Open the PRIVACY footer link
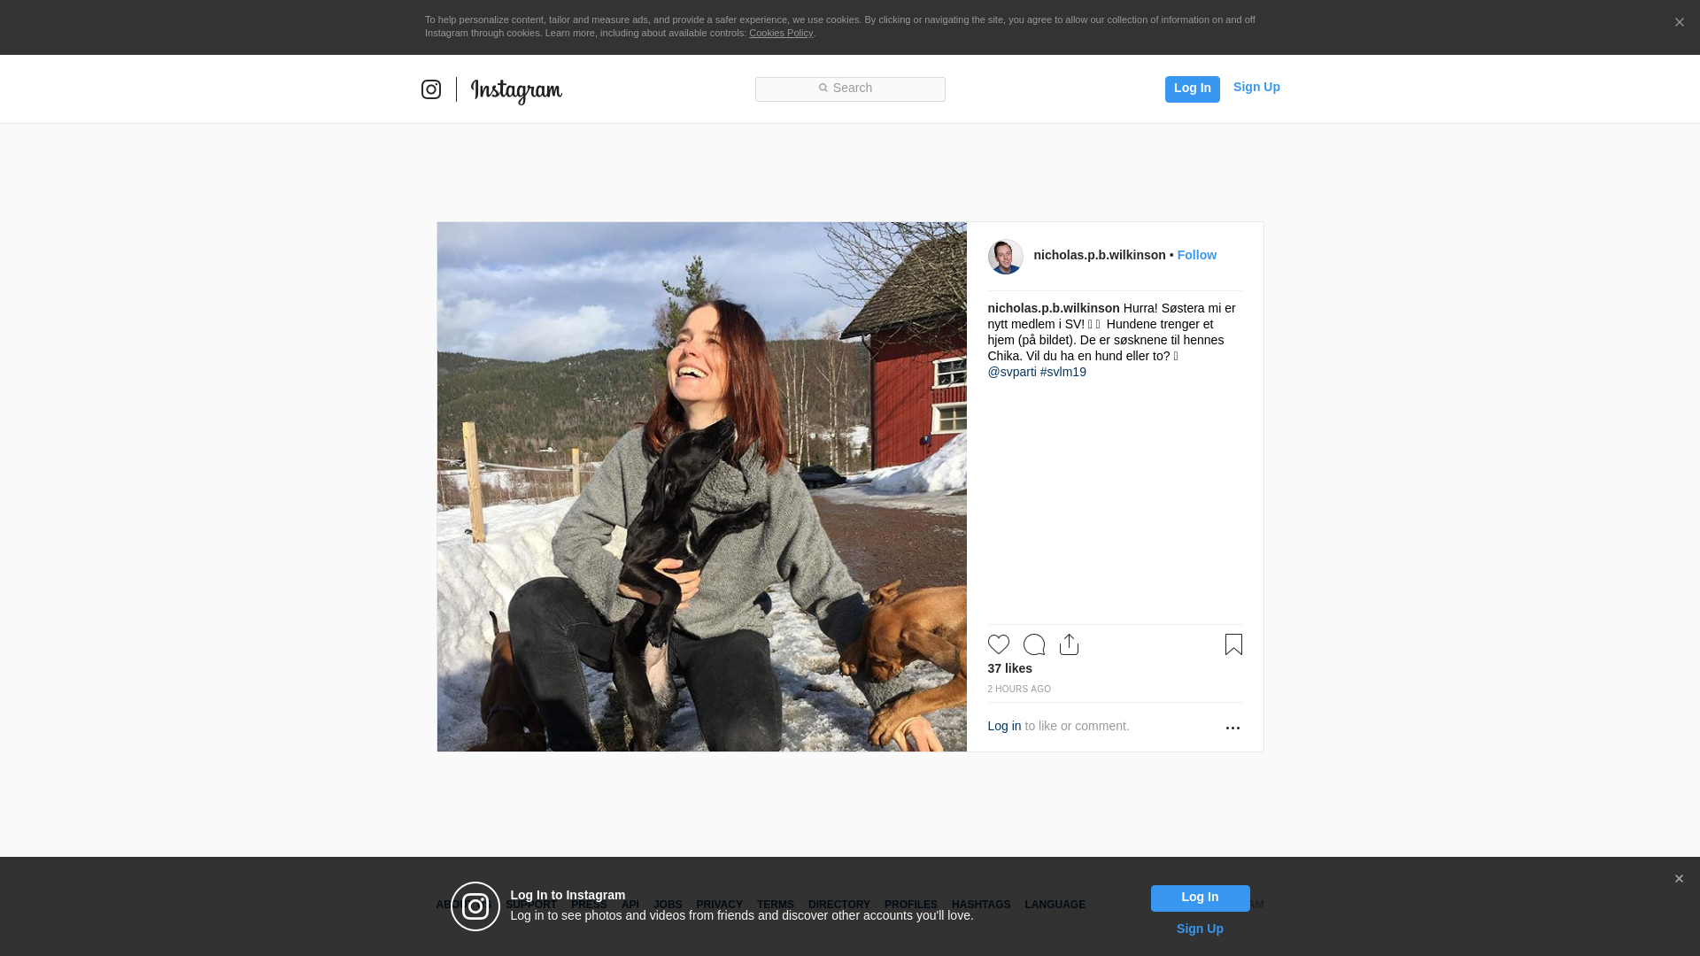This screenshot has width=1700, height=956. click(719, 905)
